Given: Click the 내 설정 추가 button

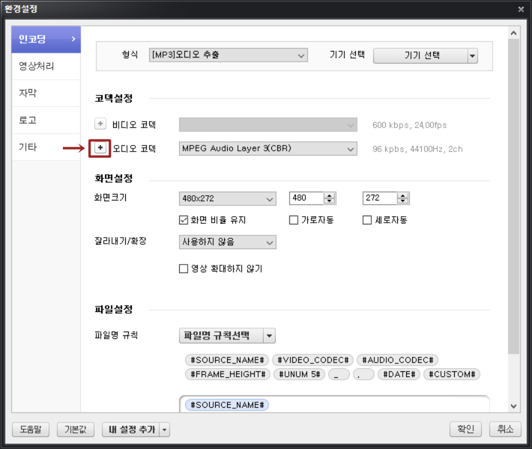Looking at the screenshot, I should click(x=131, y=430).
